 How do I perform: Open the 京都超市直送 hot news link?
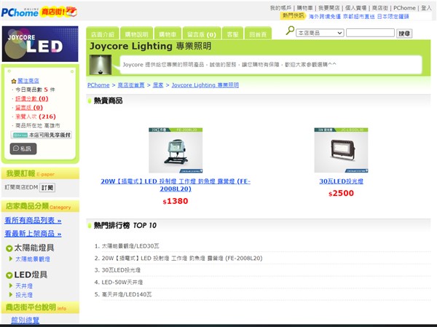point(359,17)
